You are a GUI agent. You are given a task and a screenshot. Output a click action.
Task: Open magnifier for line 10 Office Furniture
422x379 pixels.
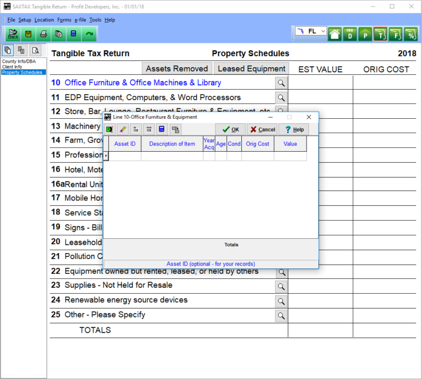[x=281, y=83]
